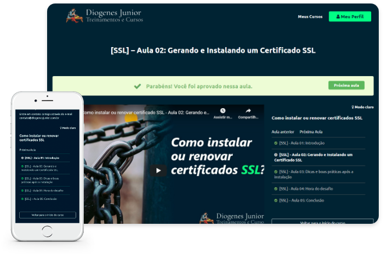Click the video title text in player

click(x=145, y=112)
